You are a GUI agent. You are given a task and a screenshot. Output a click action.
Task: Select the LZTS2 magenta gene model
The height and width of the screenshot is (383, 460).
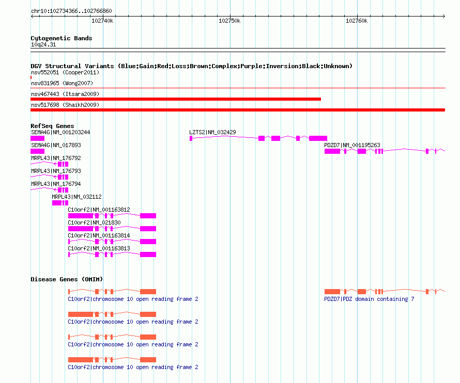click(258, 138)
